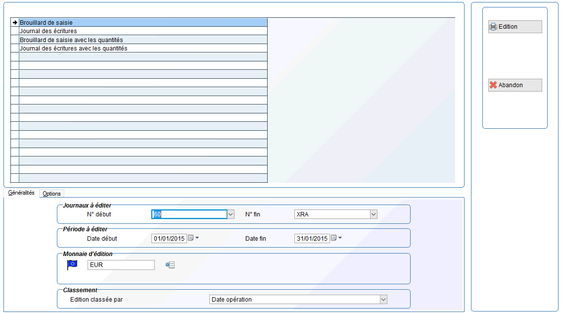Select Brouillard de saisie avec les quantités
562x313 pixels.
(x=142, y=40)
